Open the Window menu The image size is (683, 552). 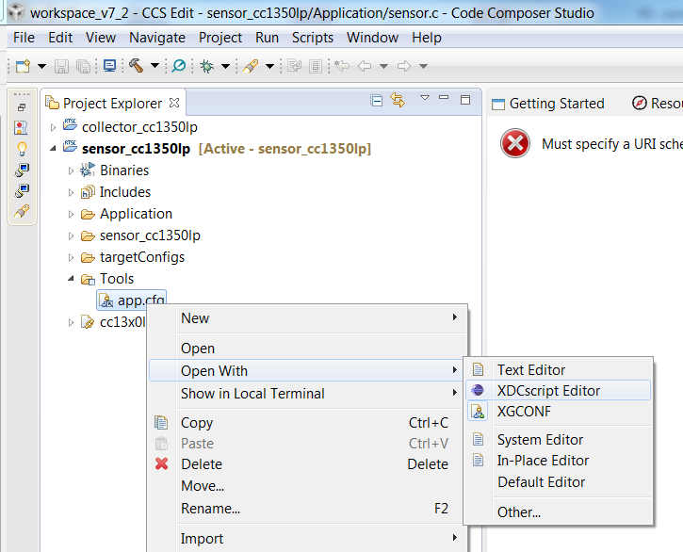click(x=372, y=38)
